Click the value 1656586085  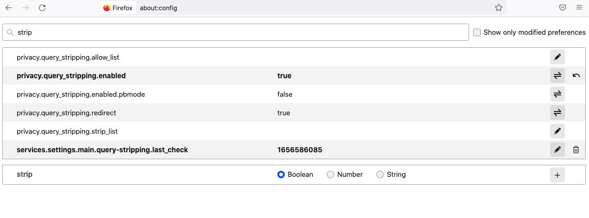click(x=300, y=150)
